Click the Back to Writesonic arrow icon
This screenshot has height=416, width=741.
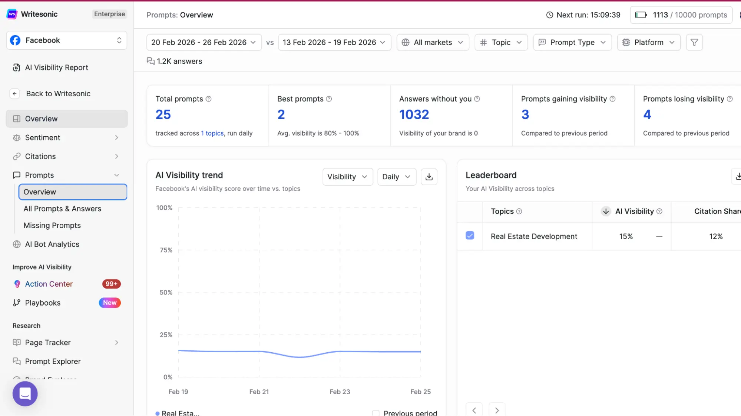pyautogui.click(x=14, y=94)
